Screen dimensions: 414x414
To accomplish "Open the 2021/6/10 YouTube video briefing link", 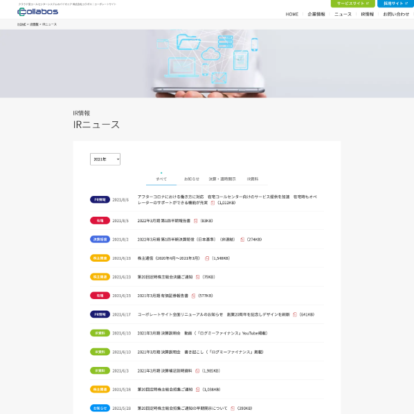I will coord(202,333).
